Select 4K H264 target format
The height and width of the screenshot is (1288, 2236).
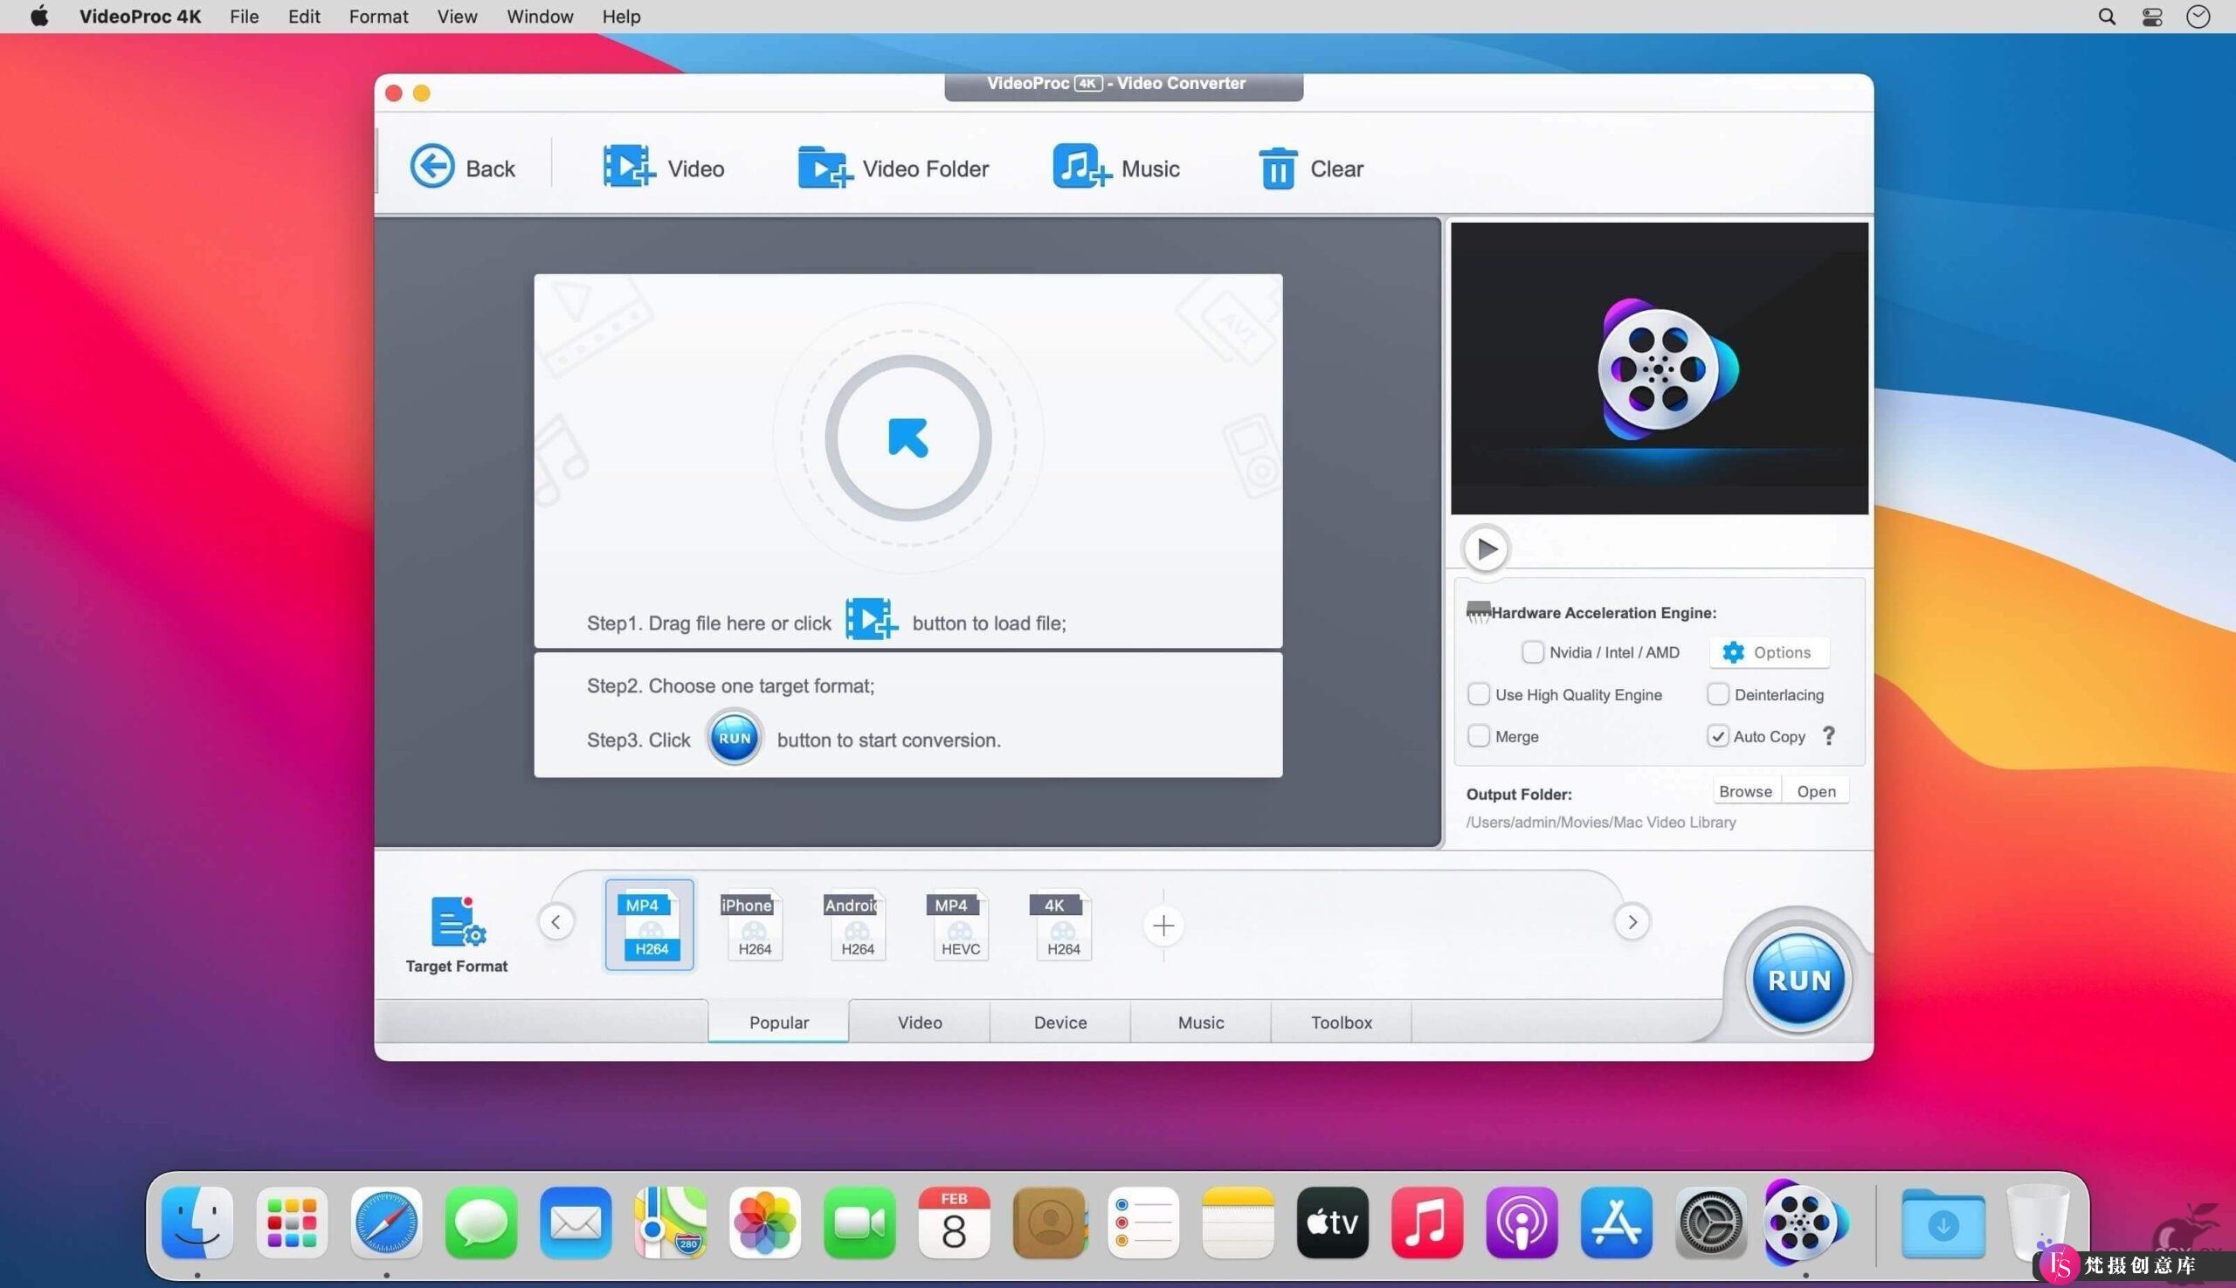(x=1059, y=924)
